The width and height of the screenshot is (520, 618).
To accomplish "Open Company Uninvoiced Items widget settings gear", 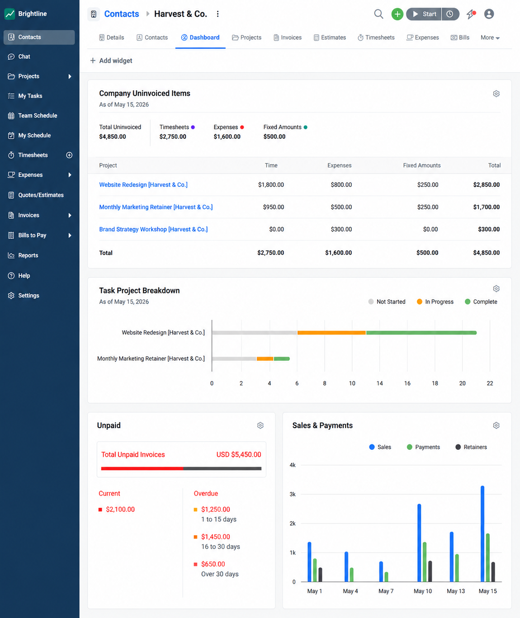I will (496, 94).
